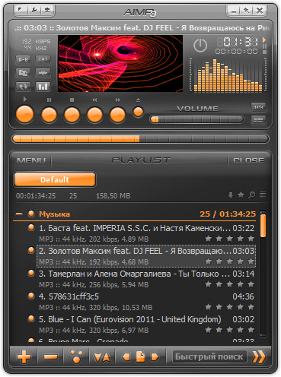Toggle the playlist panel list button

click(258, 119)
